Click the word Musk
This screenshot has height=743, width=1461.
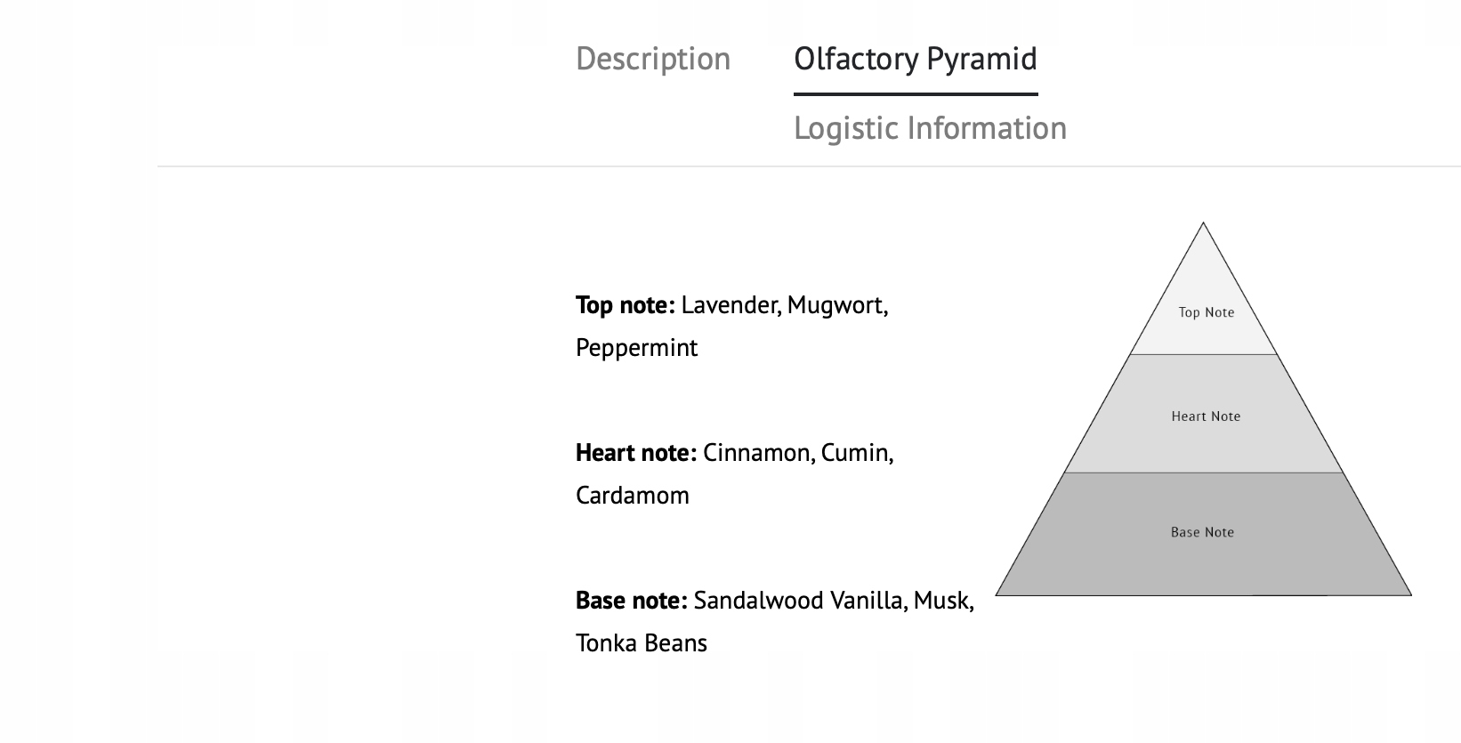click(941, 601)
